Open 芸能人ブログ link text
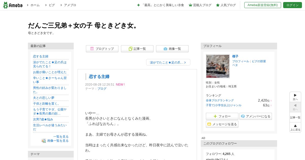 (202, 5)
